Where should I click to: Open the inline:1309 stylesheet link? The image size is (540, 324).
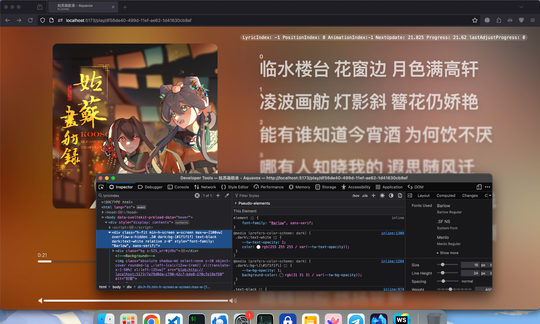click(393, 233)
